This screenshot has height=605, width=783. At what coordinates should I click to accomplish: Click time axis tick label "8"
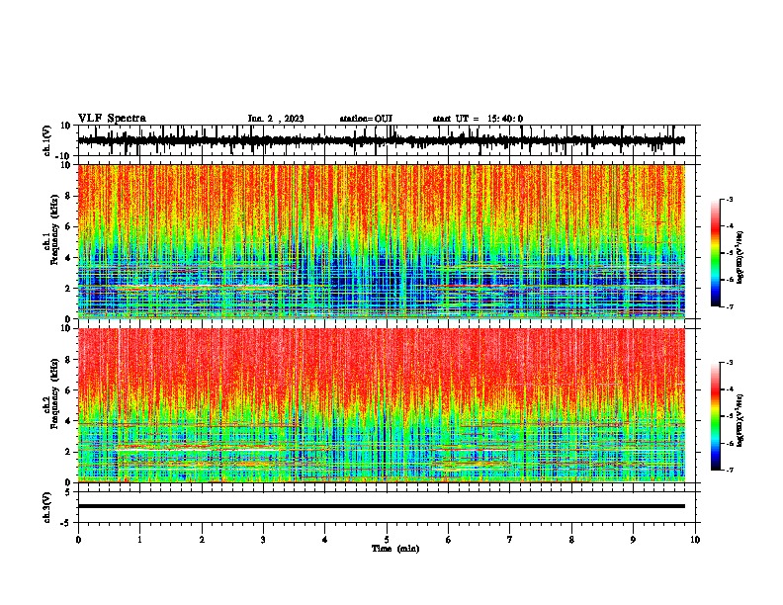pyautogui.click(x=571, y=540)
